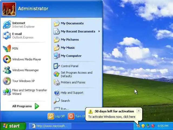Click Help and Support question mark icon

pos(57,93)
